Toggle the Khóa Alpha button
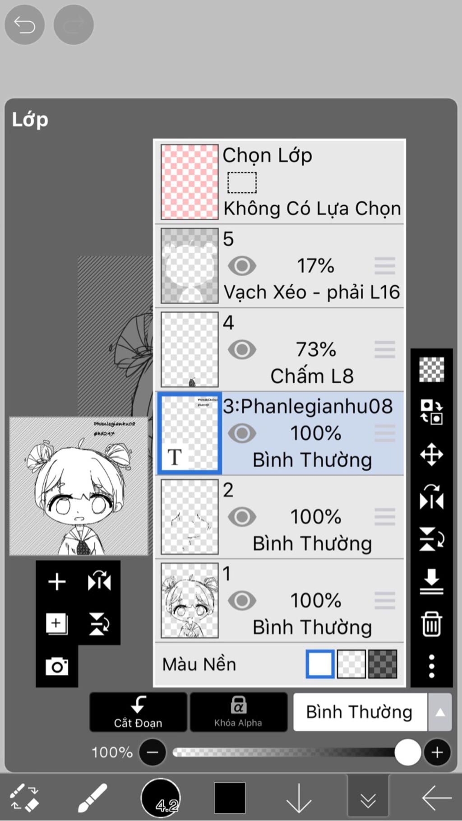The width and height of the screenshot is (462, 821). (238, 712)
